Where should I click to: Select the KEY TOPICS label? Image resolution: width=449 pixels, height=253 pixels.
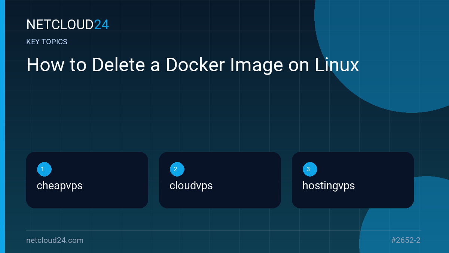[47, 42]
